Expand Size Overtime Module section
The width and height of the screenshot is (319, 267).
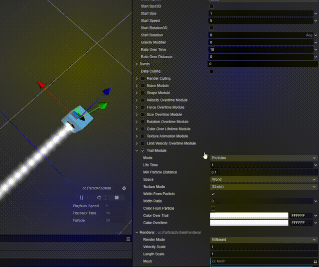click(137, 115)
